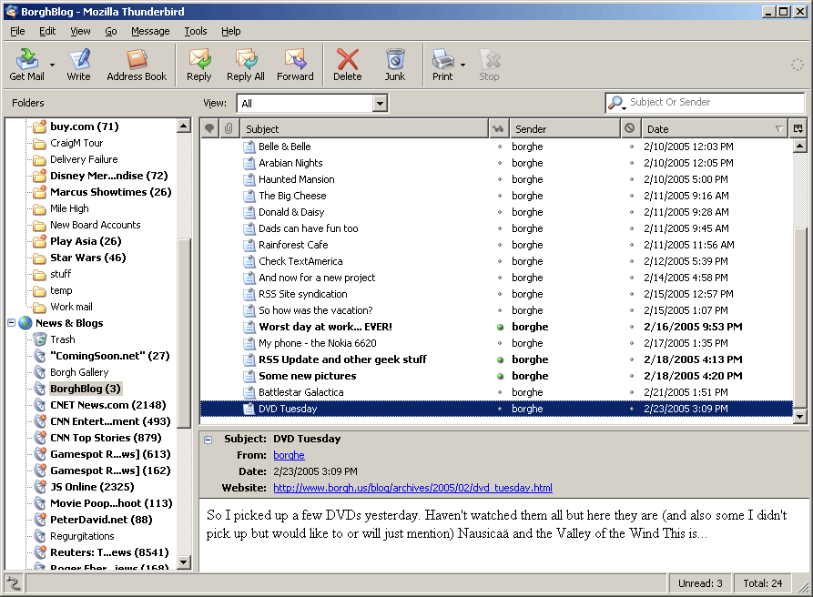Sort by the junk status column icon
The height and width of the screenshot is (597, 813).
click(x=630, y=128)
